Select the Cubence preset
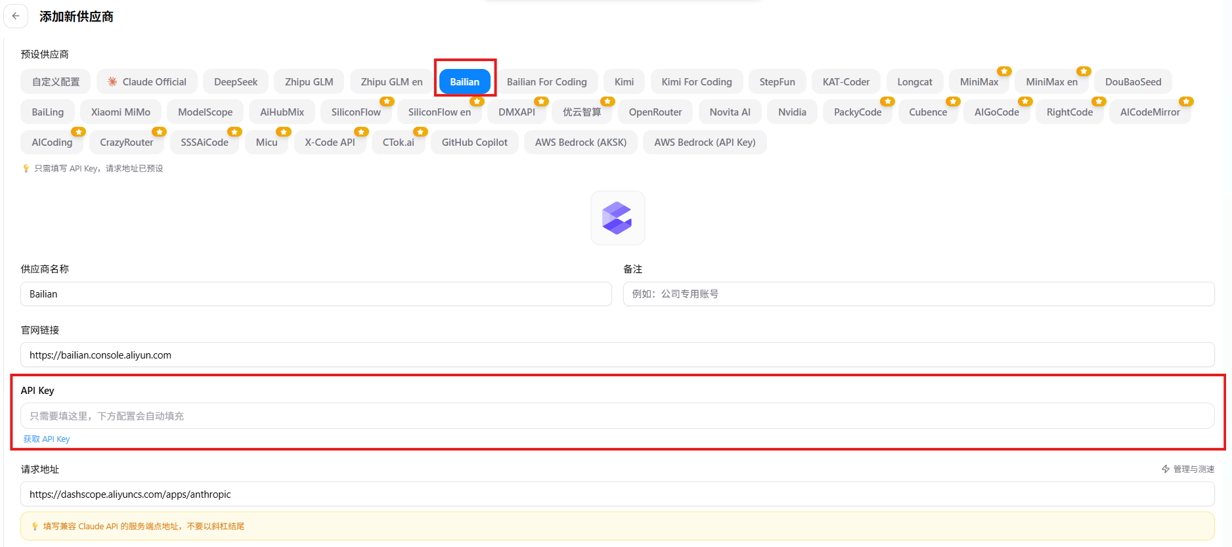1232x547 pixels. tap(929, 112)
